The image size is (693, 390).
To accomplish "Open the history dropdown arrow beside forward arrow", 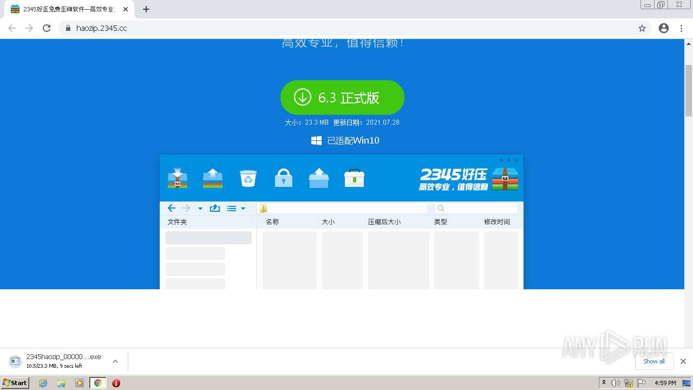I will (200, 209).
